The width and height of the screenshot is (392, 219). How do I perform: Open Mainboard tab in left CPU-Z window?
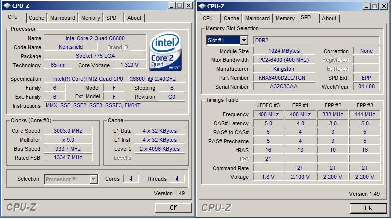coord(62,18)
